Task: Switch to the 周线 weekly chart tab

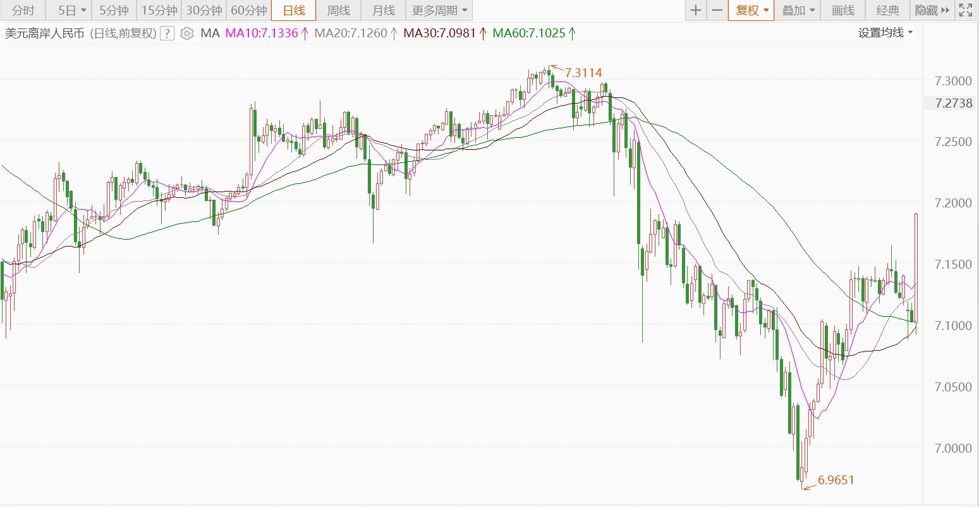Action: coord(338,10)
